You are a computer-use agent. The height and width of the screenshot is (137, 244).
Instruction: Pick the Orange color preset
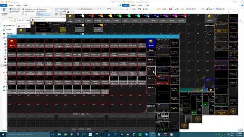pyautogui.click(x=98, y=18)
